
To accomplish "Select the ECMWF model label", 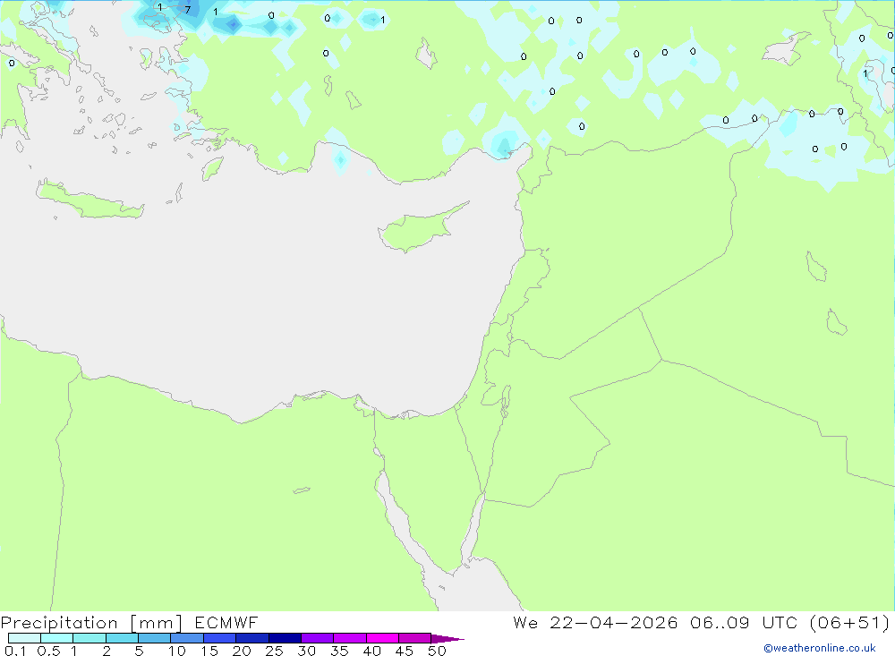I will [x=226, y=623].
